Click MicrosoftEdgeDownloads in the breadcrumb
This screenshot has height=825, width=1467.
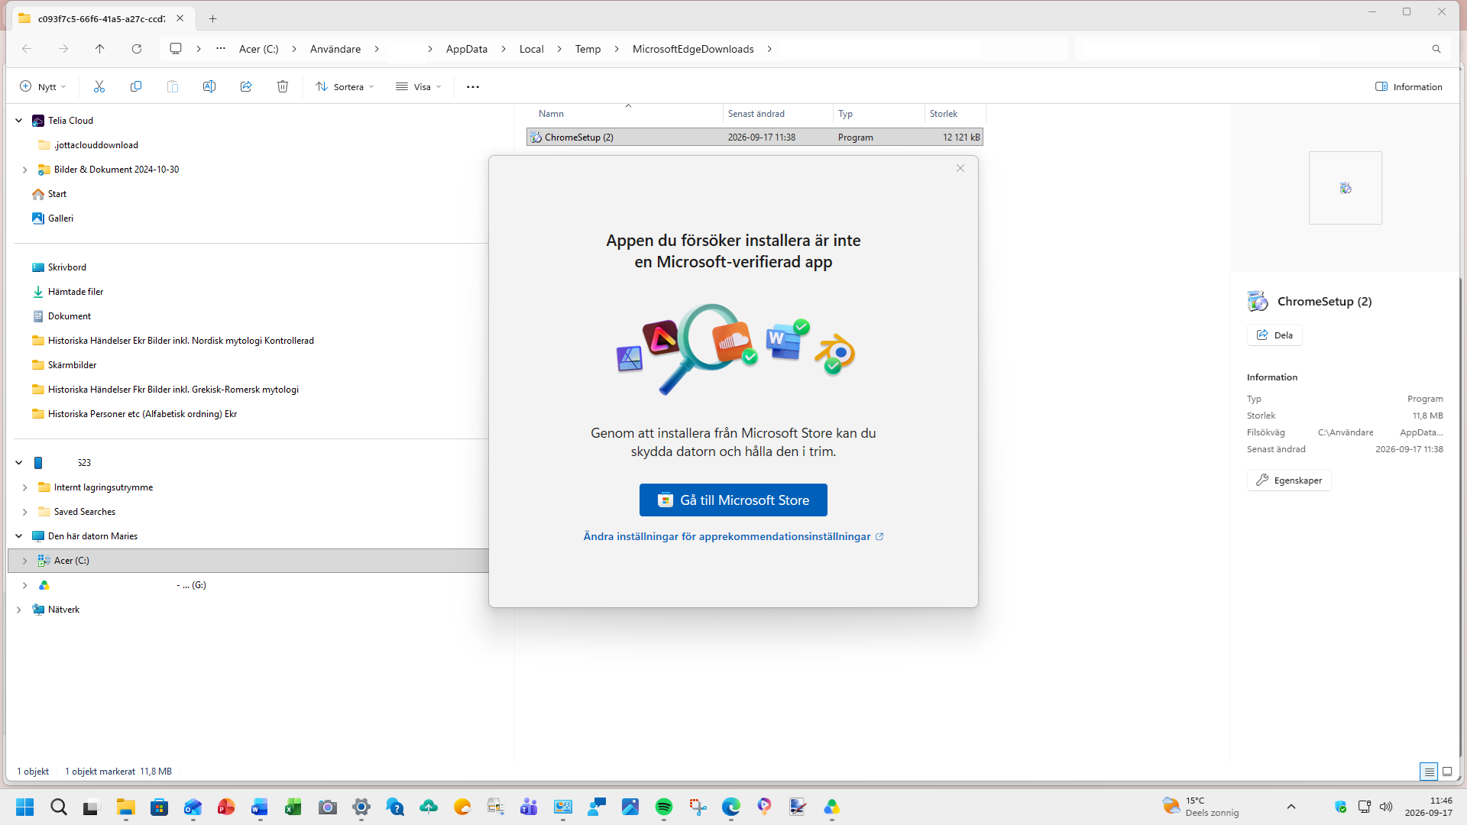693,49
